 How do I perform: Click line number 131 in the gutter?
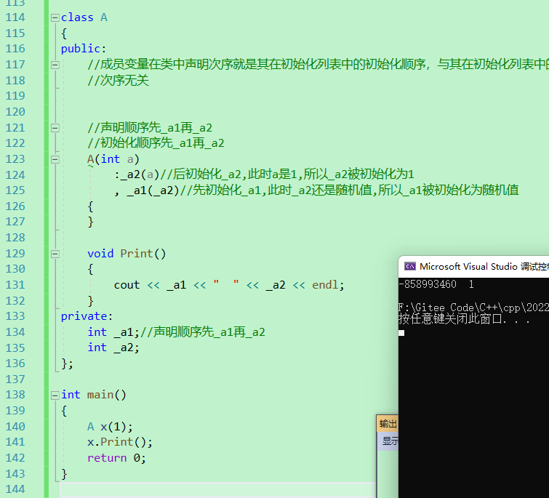tap(15, 285)
